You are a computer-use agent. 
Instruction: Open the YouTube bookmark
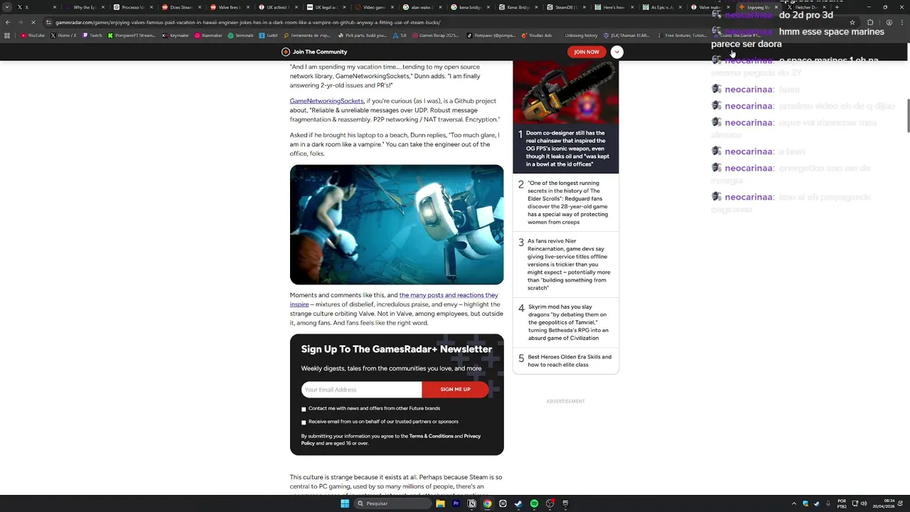click(33, 36)
